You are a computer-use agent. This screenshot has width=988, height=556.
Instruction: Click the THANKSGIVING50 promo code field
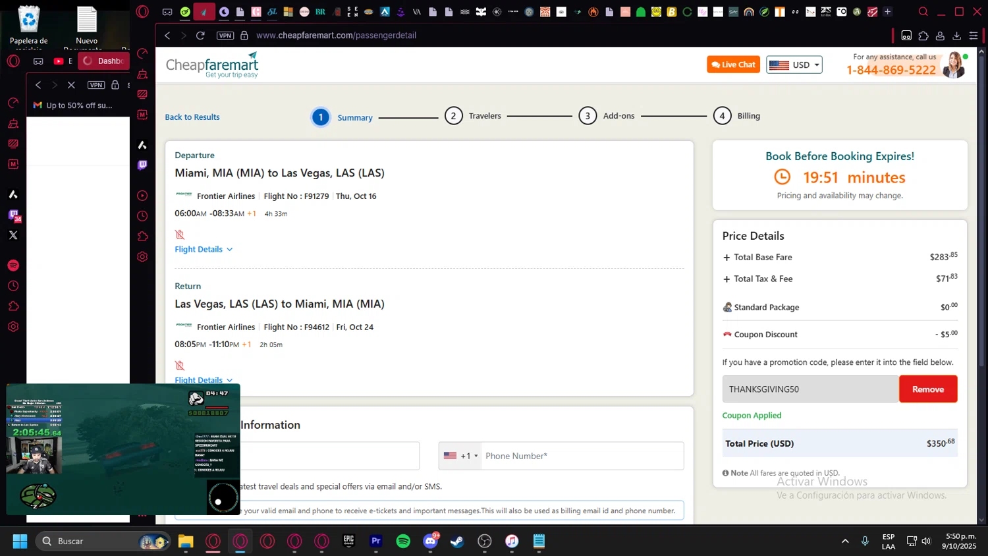coord(810,389)
